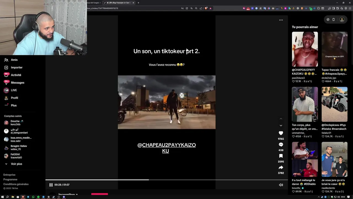Click the zoom magnifier icon in address bar
353x199 pixels.
[196, 8]
